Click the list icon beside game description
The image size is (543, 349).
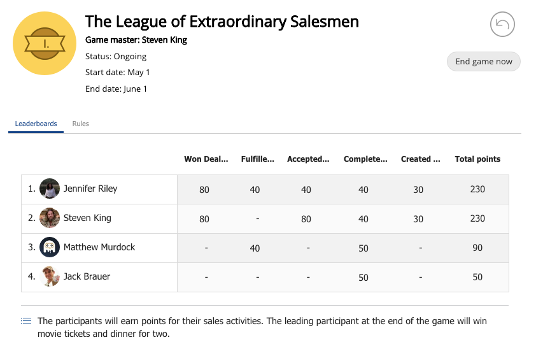[26, 321]
